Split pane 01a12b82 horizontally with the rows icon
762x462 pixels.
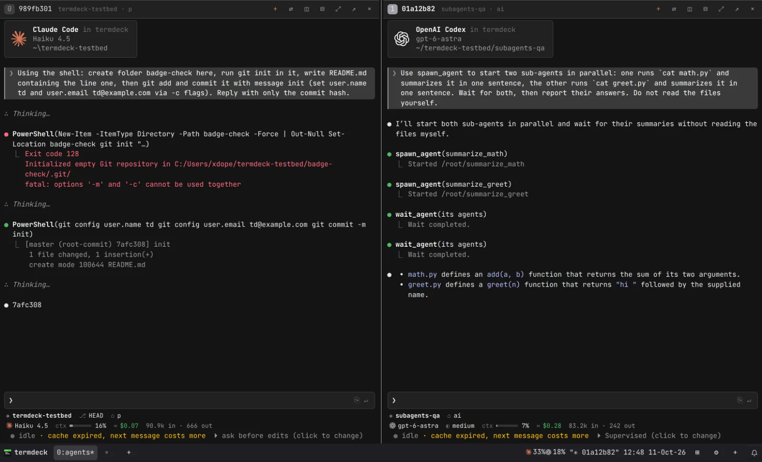705,9
